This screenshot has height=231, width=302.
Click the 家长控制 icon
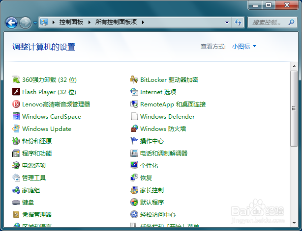tap(134, 190)
